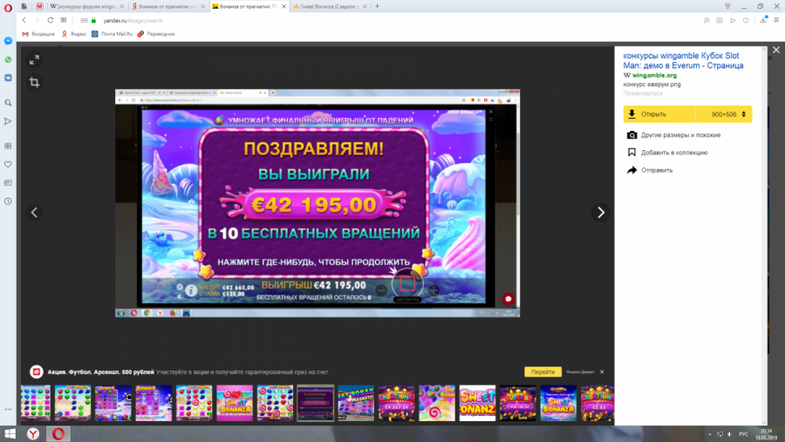Open Другие размеры и похожие
Image resolution: width=785 pixels, height=442 pixels.
pyautogui.click(x=674, y=135)
